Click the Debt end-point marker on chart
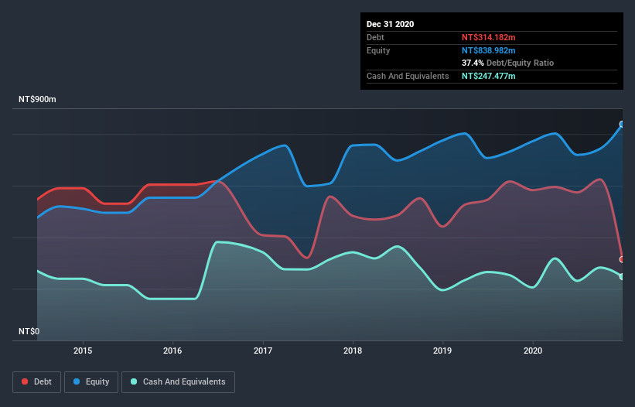This screenshot has height=407, width=635. tap(622, 259)
